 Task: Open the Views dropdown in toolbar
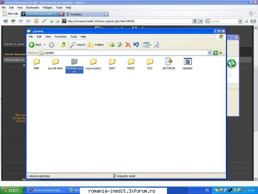coord(147,44)
